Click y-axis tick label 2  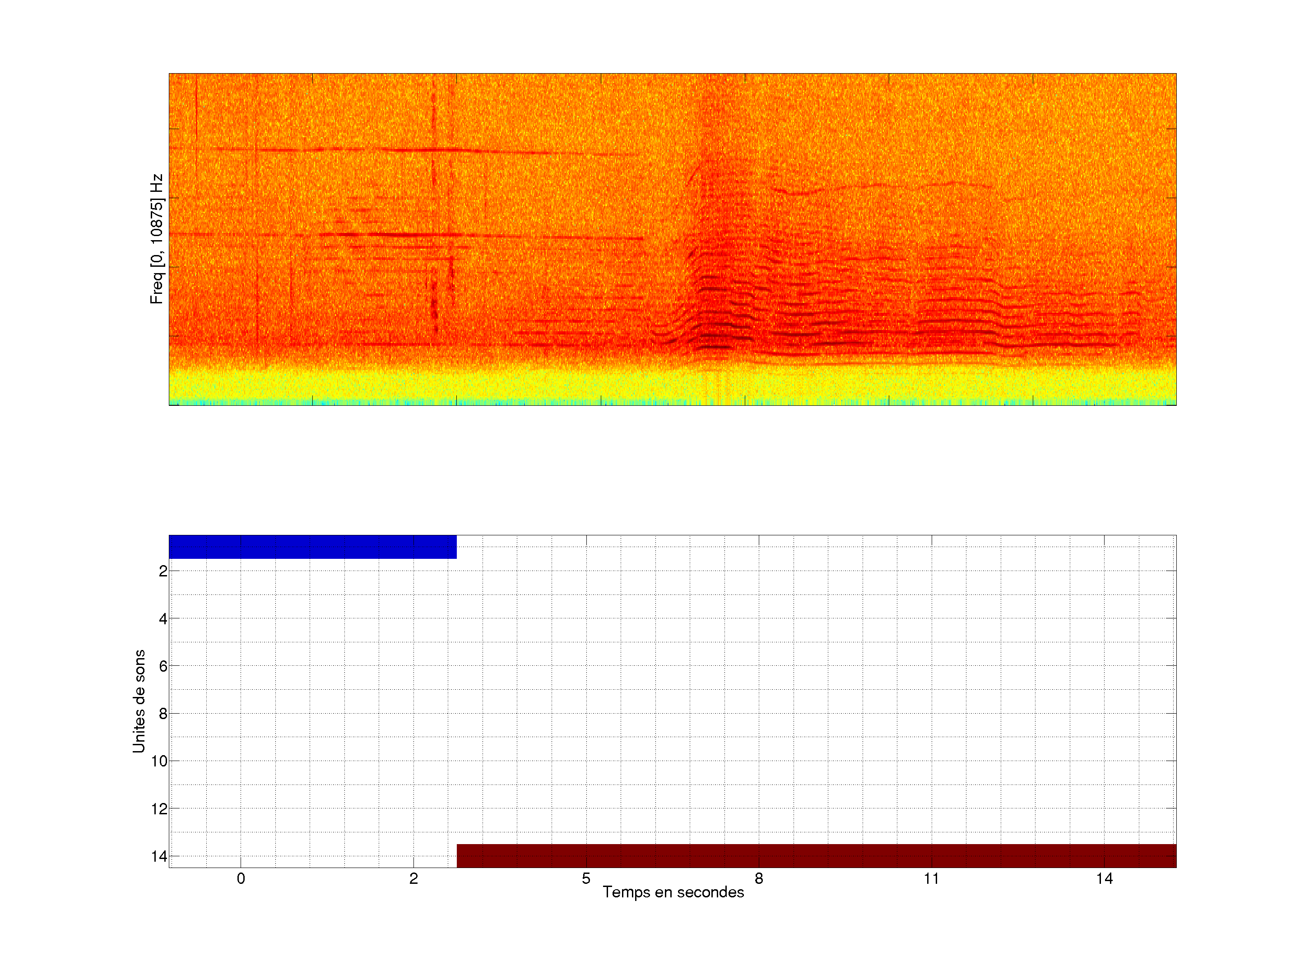163,571
